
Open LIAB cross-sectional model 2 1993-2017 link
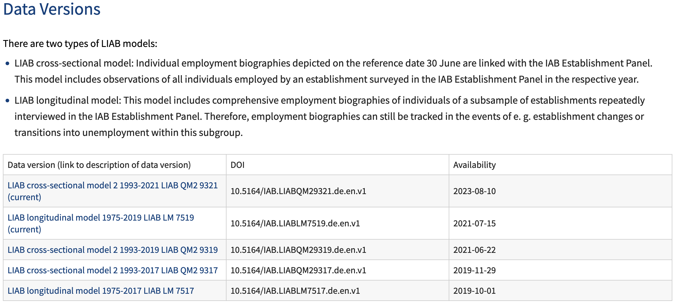tap(113, 270)
